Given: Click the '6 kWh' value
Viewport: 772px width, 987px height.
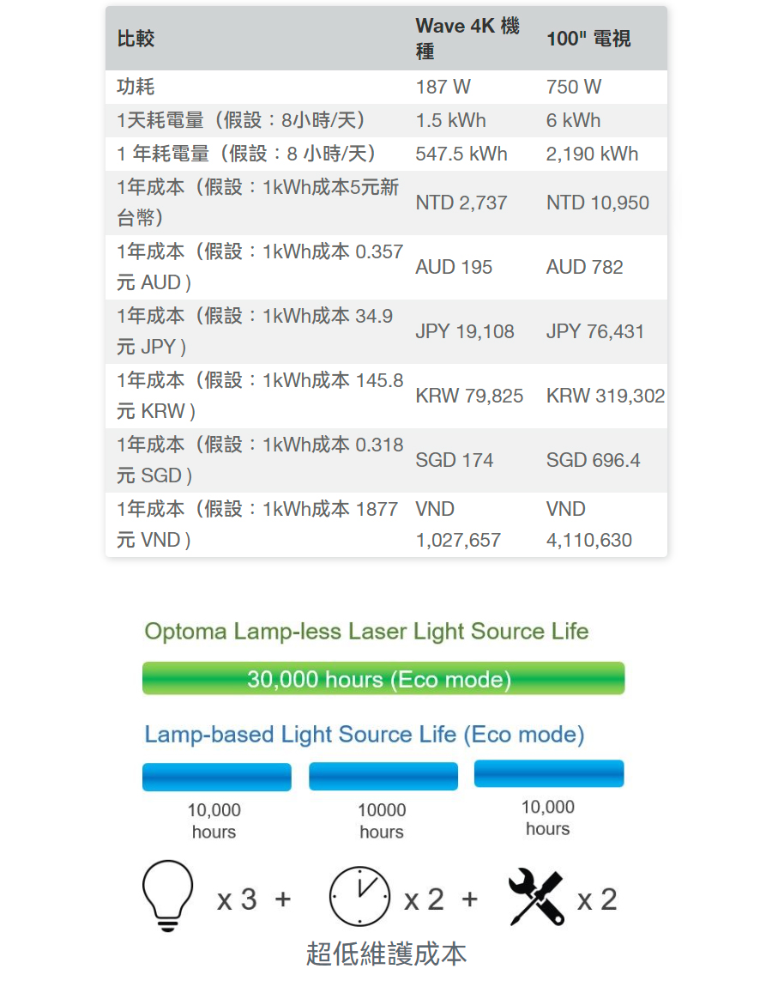Looking at the screenshot, I should click(573, 120).
